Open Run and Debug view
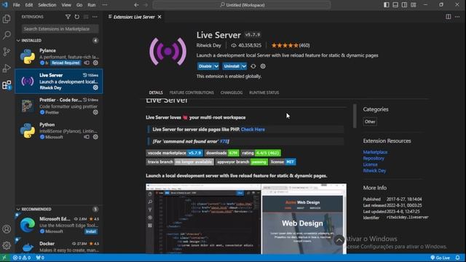The height and width of the screenshot is (262, 466). coord(7,68)
